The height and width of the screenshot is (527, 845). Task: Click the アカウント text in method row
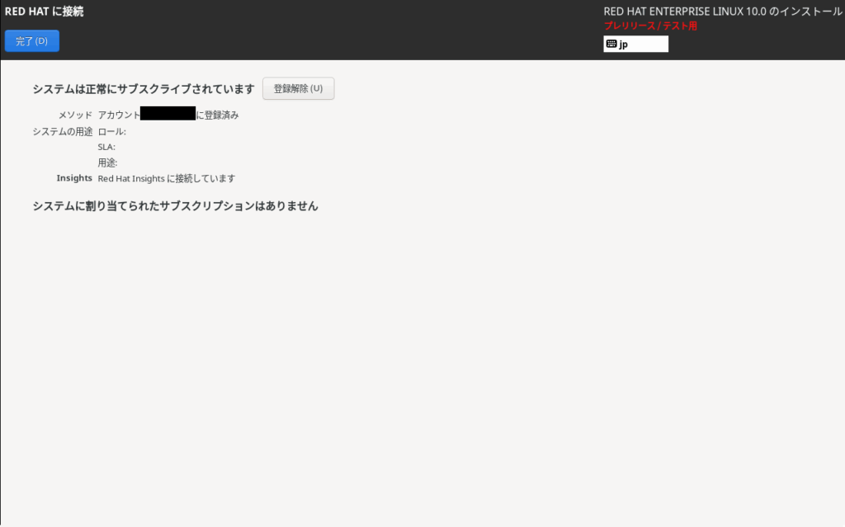[119, 115]
